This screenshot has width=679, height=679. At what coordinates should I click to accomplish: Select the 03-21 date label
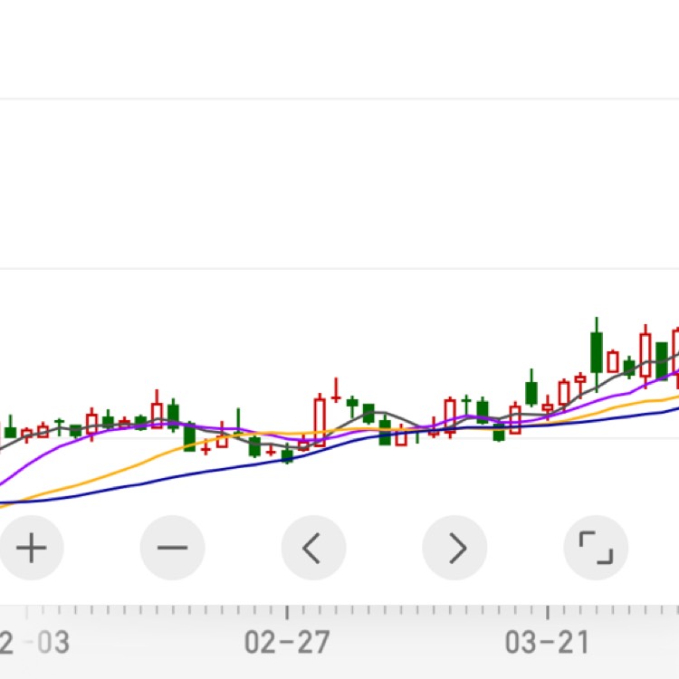547,643
